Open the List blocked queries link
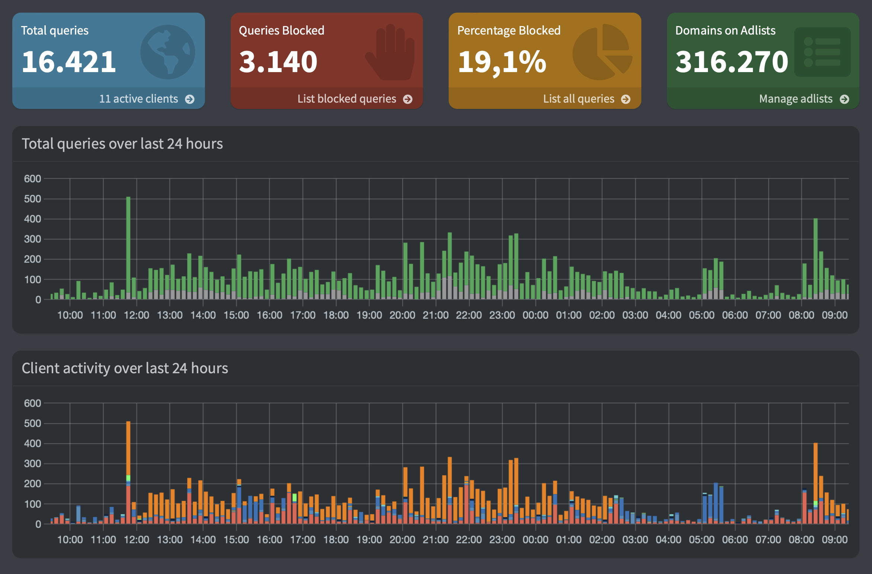The height and width of the screenshot is (574, 872). pyautogui.click(x=346, y=99)
